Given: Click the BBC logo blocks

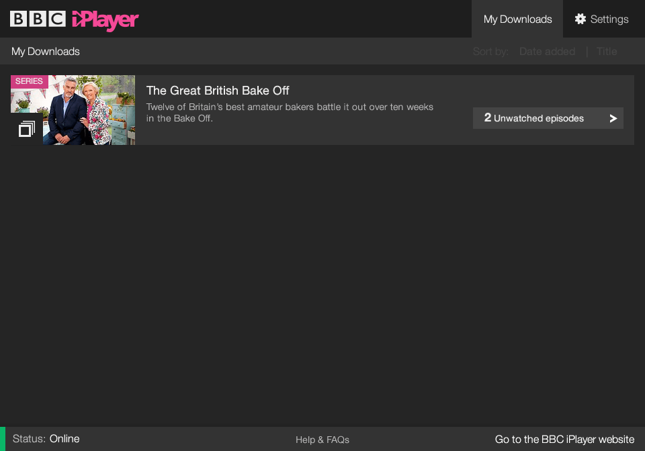Looking at the screenshot, I should click(38, 19).
